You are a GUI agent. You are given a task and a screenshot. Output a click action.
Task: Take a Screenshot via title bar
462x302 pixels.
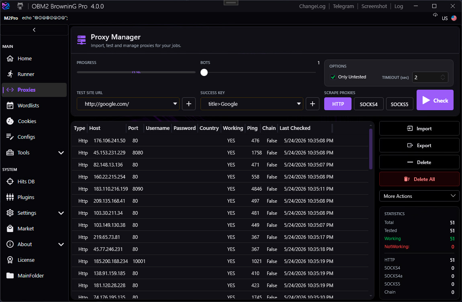(374, 6)
